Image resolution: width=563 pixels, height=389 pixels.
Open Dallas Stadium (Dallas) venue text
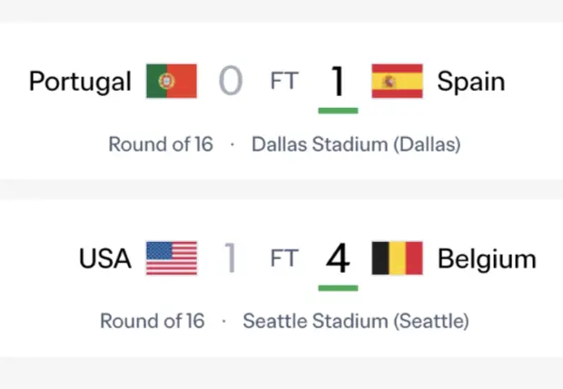click(356, 144)
